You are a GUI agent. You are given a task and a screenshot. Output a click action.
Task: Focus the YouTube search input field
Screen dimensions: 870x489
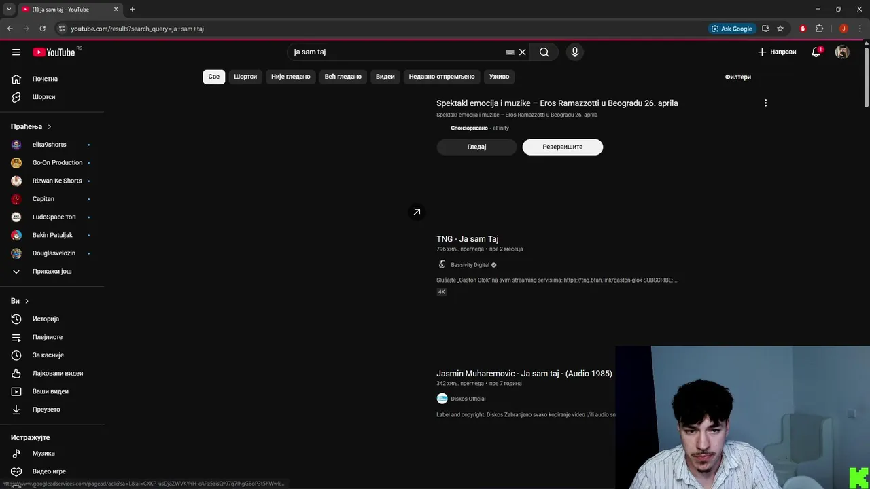tap(398, 52)
